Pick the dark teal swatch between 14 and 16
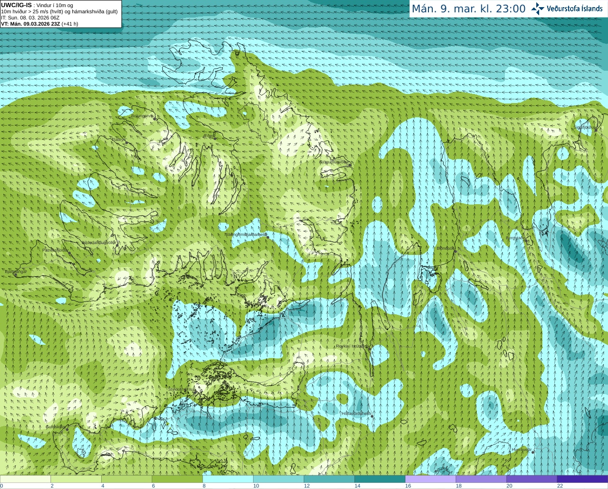The image size is (608, 489). point(380,479)
